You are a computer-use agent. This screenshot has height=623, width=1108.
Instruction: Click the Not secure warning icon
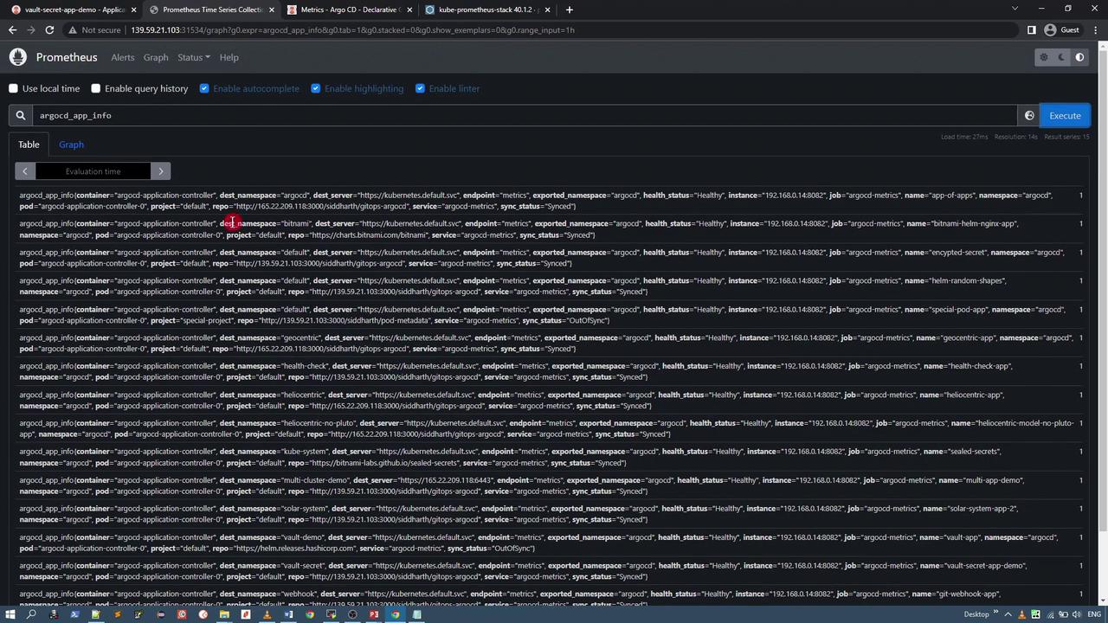point(73,29)
